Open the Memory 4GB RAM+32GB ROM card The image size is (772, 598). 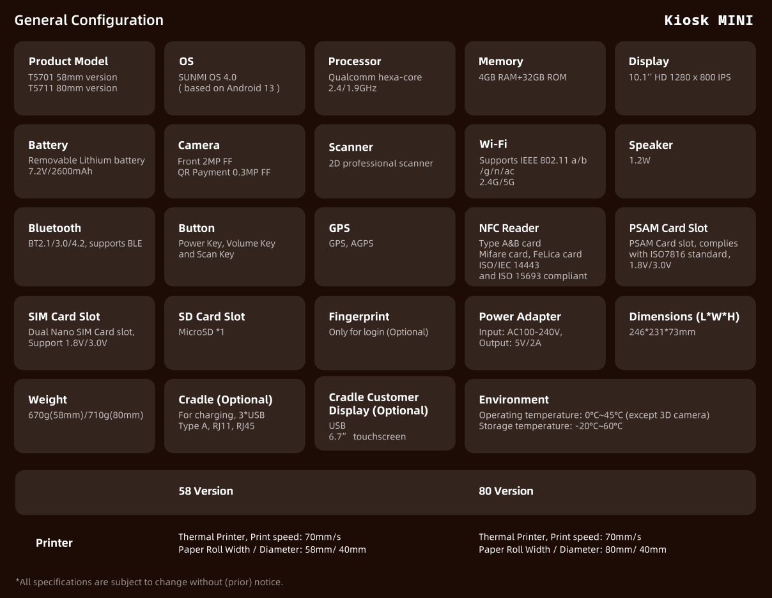pos(535,78)
